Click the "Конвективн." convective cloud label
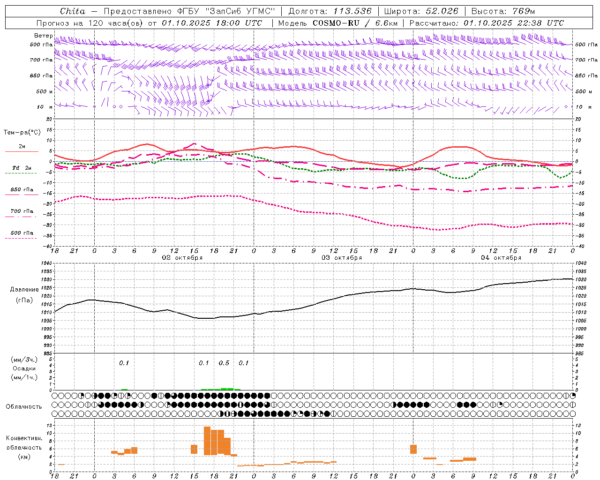The image size is (600, 480). click(24, 438)
